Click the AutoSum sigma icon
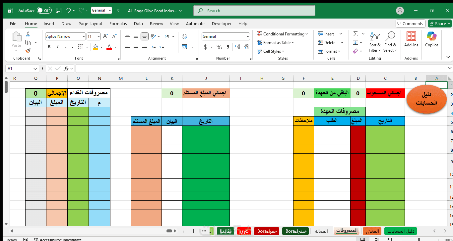The image size is (453, 241). [x=356, y=34]
